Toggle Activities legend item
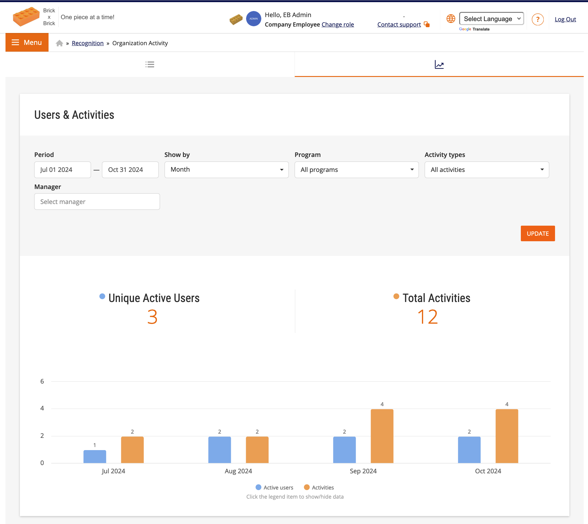The width and height of the screenshot is (588, 524). (x=319, y=487)
